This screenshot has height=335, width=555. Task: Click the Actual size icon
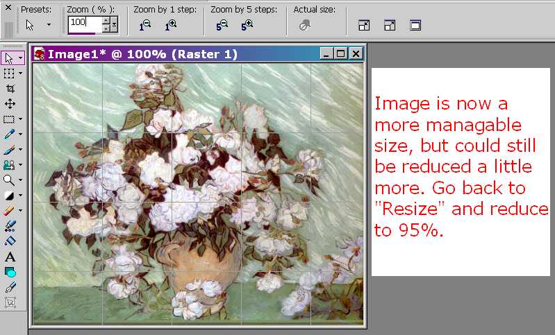click(304, 26)
